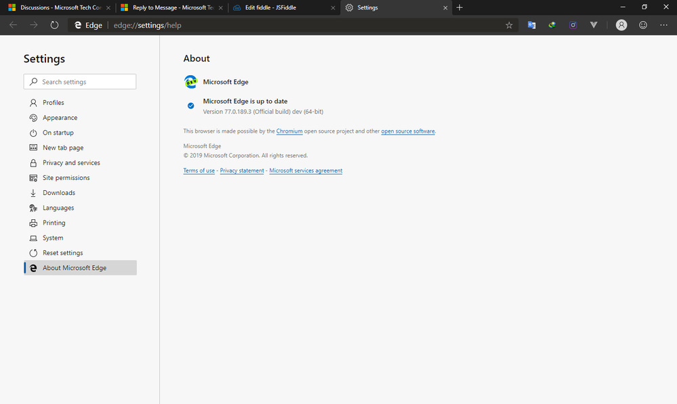This screenshot has height=404, width=677.
Task: Open the Terms of use link
Action: [x=199, y=171]
